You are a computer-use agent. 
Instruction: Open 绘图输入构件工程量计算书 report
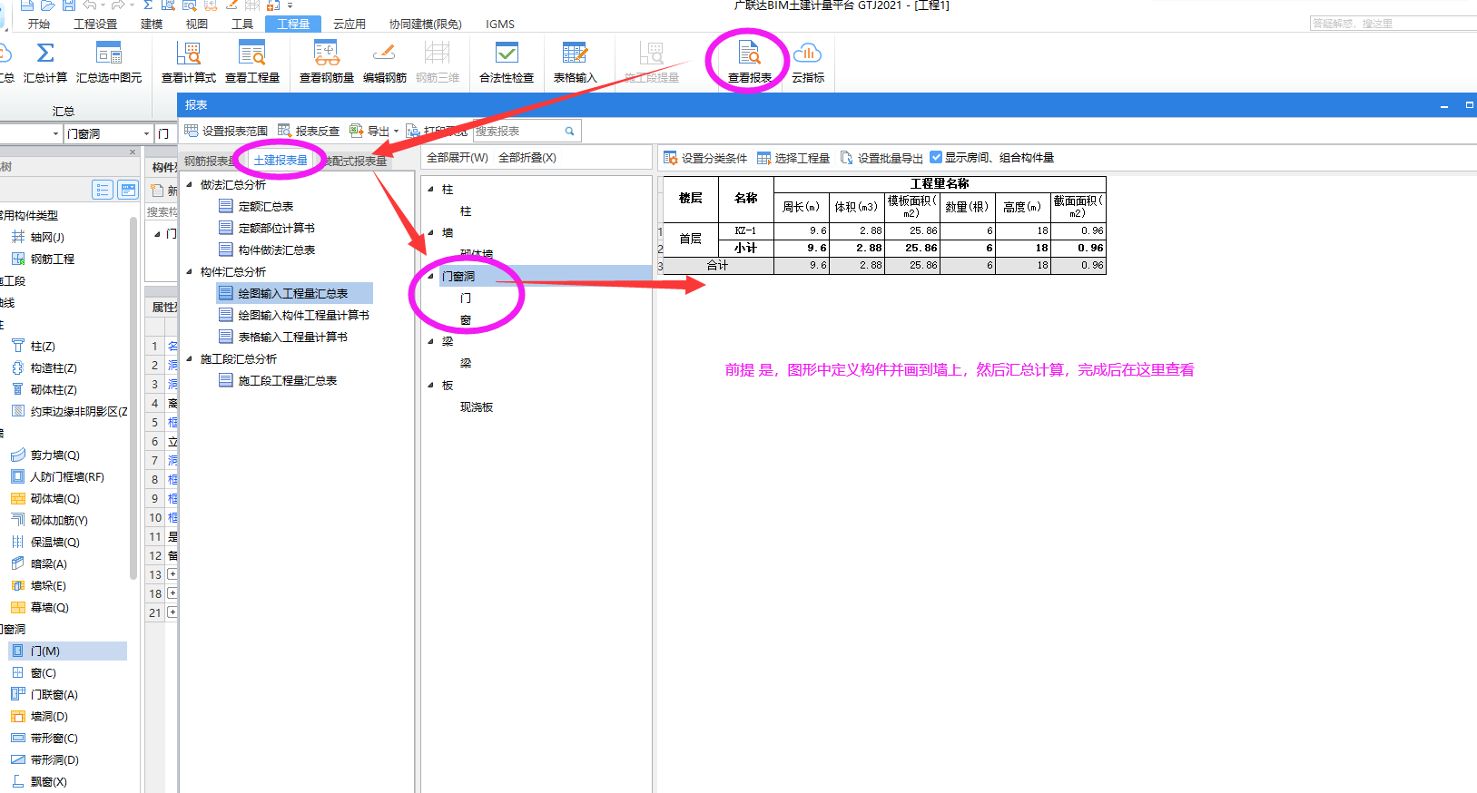coord(303,315)
